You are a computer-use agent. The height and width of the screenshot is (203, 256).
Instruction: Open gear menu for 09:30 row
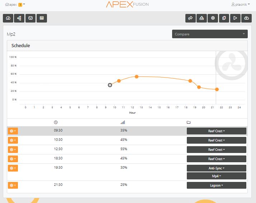click(13, 131)
